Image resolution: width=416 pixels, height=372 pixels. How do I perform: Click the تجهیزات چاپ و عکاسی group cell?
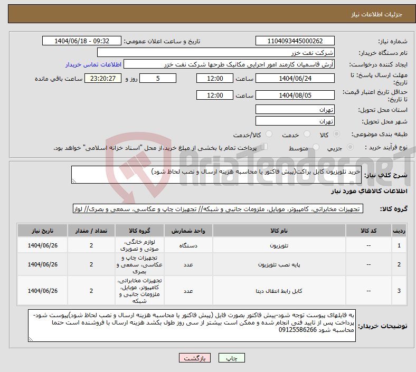click(x=139, y=264)
